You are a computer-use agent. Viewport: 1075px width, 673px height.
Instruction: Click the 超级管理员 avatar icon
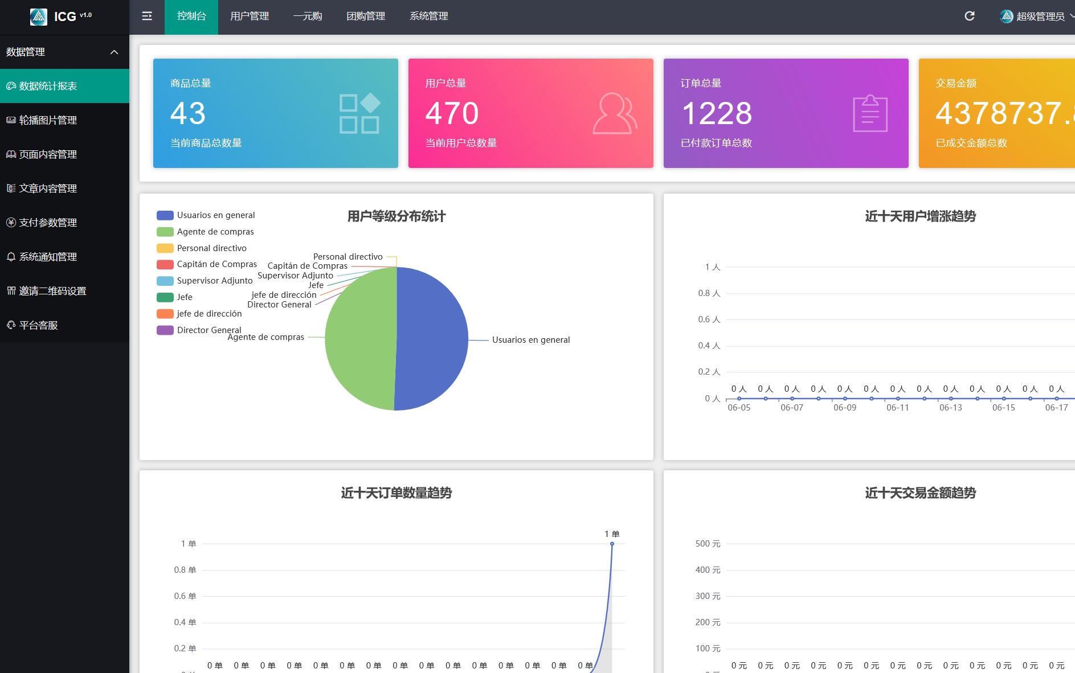[1007, 17]
